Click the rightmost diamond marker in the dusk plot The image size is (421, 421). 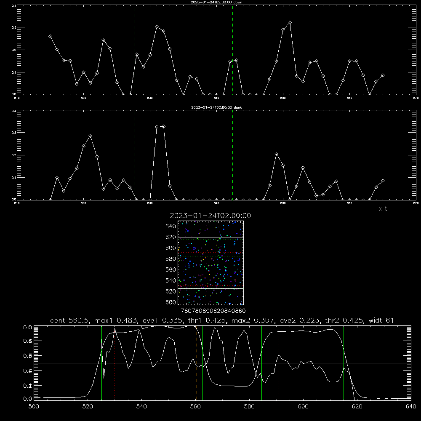click(383, 181)
